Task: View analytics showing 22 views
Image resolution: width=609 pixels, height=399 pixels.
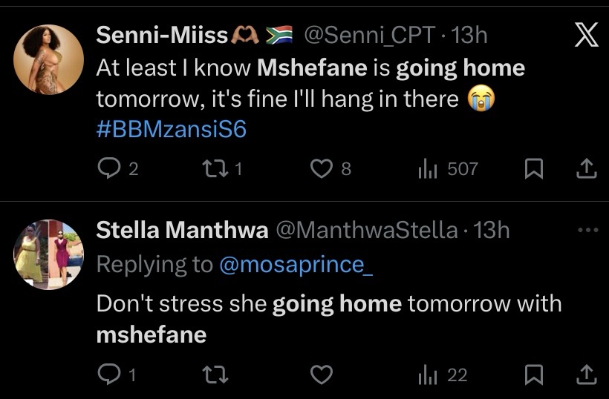Action: coord(428,375)
